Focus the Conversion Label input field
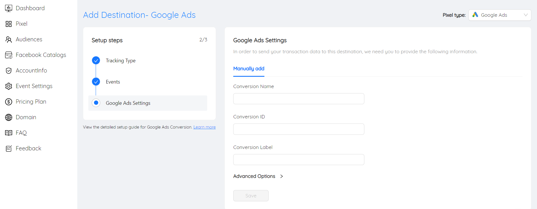 click(299, 160)
